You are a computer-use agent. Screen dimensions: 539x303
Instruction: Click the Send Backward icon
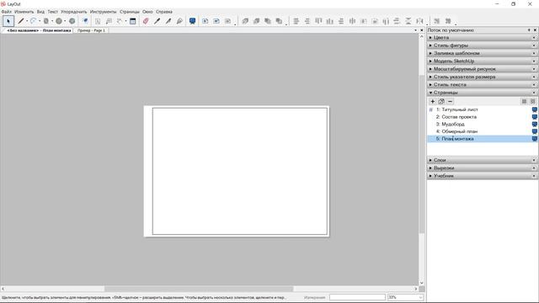268,21
